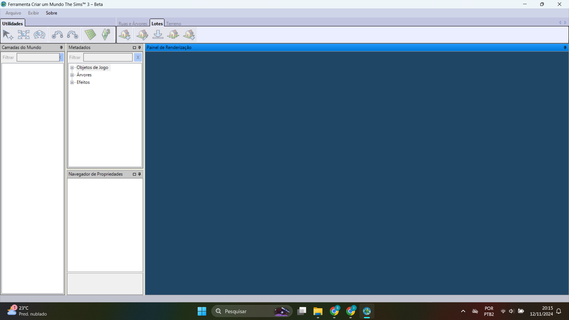The width and height of the screenshot is (569, 320).
Task: Open the Sobre menu
Action: [51, 13]
